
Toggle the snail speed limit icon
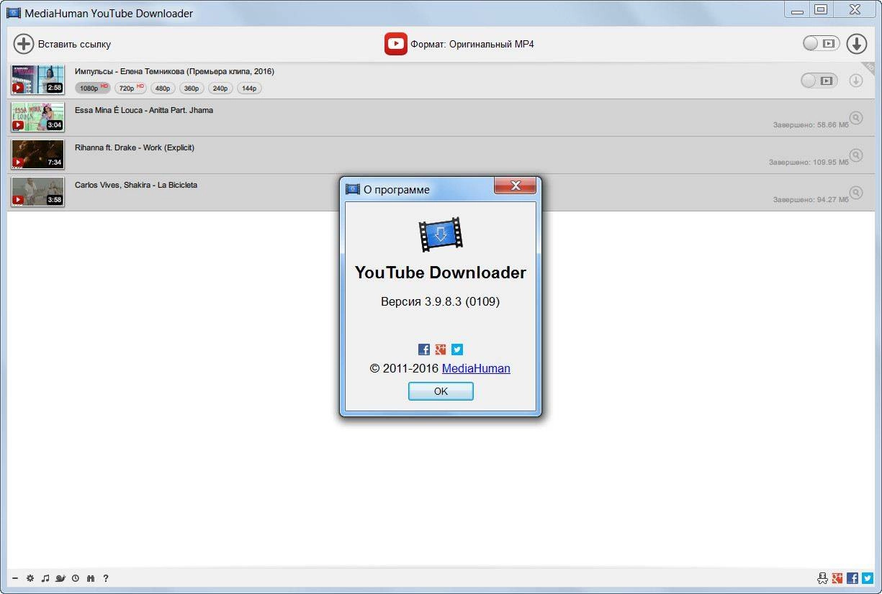point(60,578)
